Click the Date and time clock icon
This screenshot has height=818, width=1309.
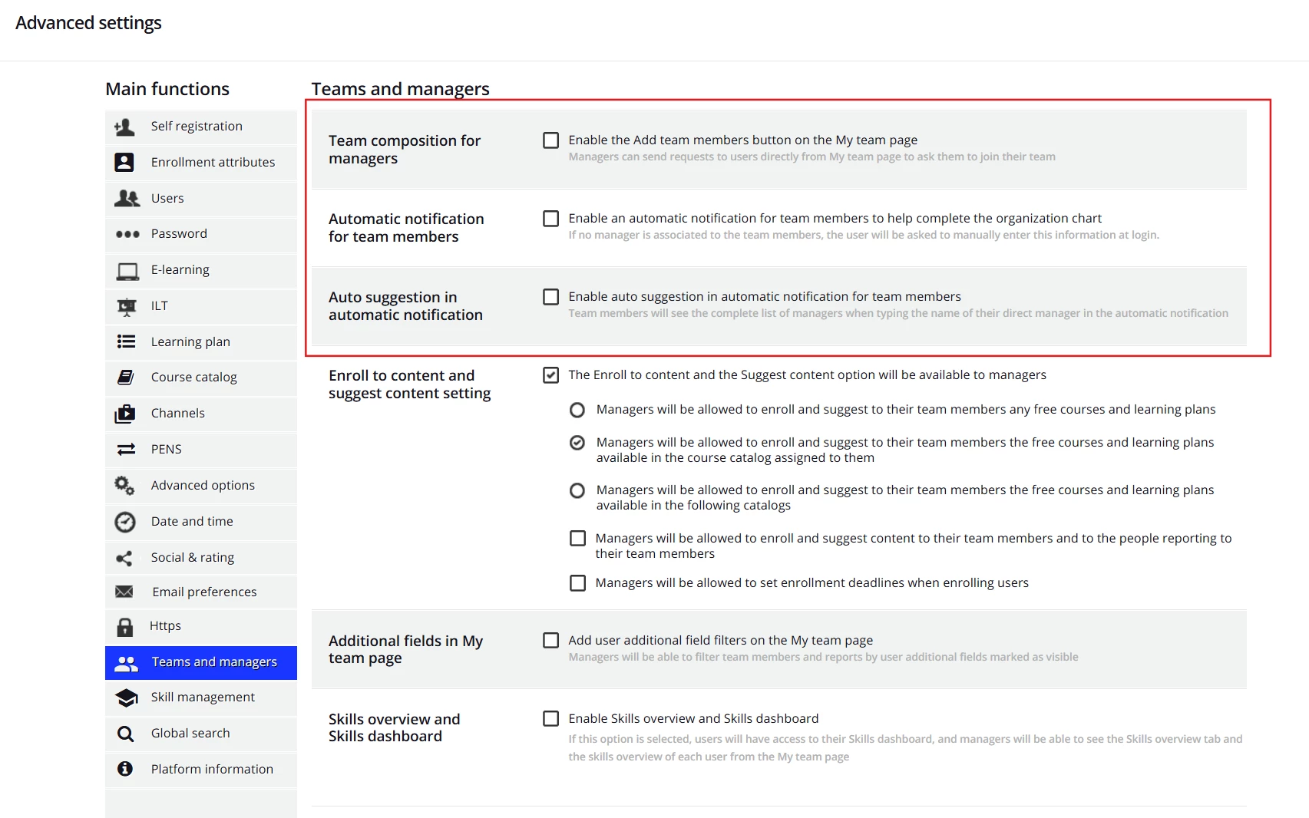[125, 522]
